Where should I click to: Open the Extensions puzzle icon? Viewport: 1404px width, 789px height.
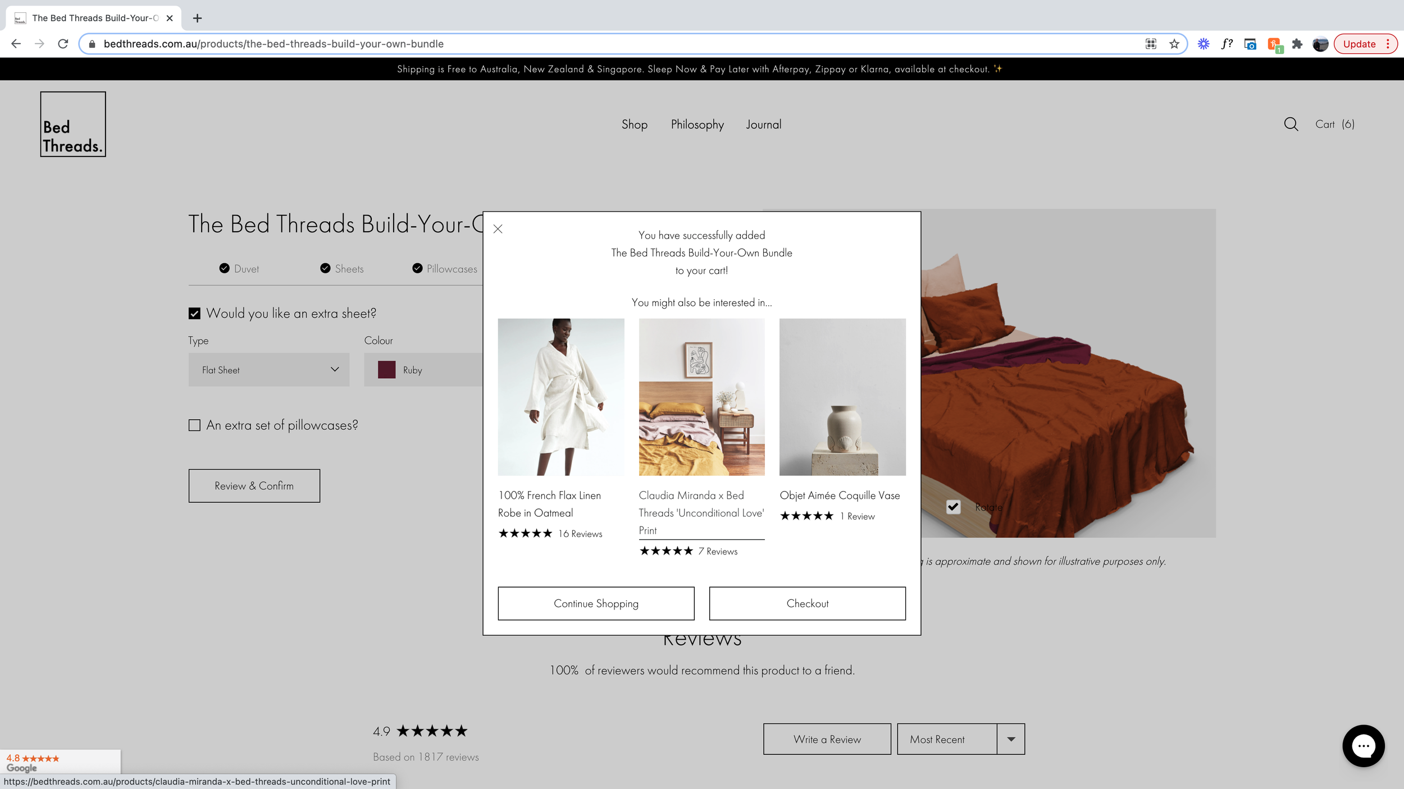(x=1297, y=44)
